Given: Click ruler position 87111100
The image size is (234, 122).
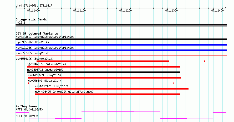Looking at the screenshot, I should 80,10.
